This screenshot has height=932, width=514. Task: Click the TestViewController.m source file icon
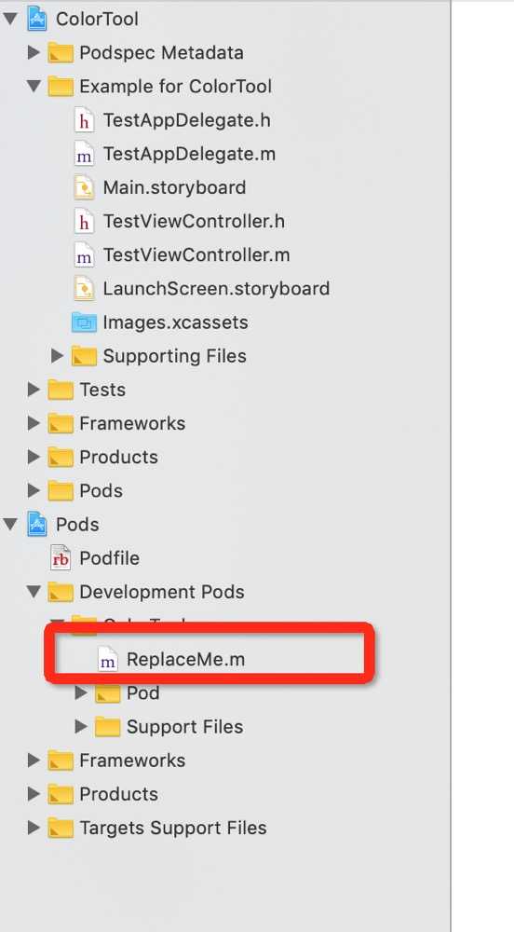tap(84, 255)
